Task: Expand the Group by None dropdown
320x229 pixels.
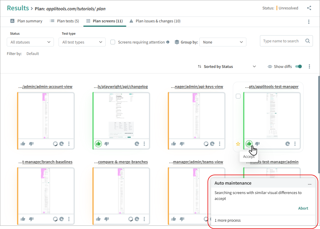Action: [x=223, y=42]
